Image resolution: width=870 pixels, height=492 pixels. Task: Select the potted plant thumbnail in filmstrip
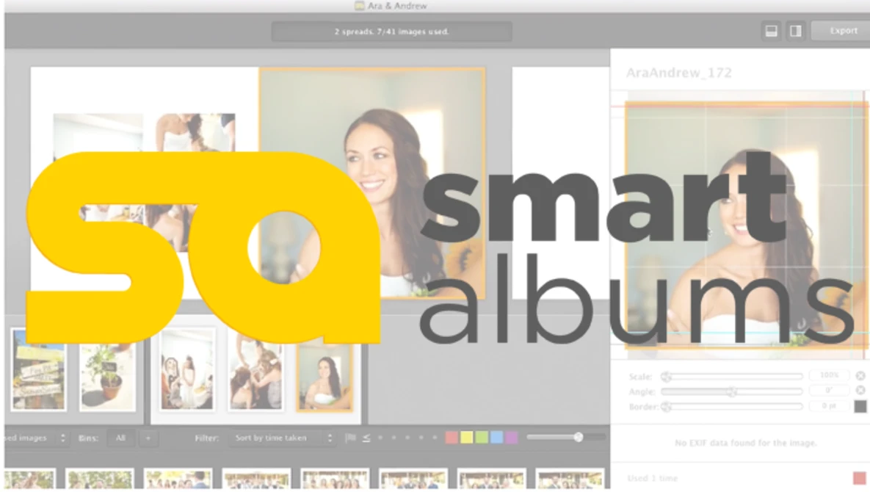coord(108,371)
